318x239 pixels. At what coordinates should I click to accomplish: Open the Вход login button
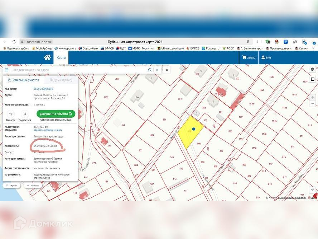pos(266,58)
